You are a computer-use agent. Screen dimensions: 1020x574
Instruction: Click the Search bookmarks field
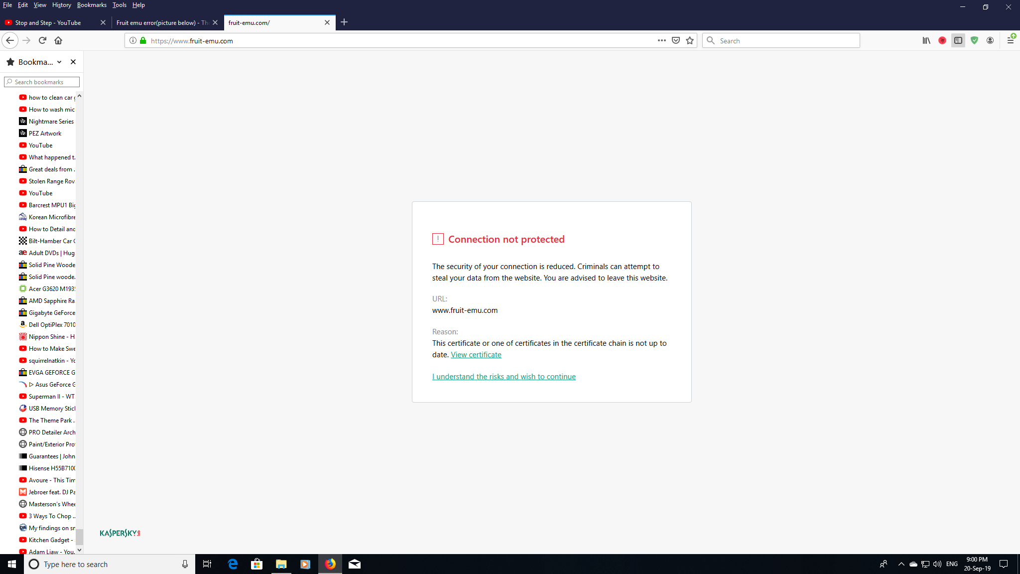(42, 82)
